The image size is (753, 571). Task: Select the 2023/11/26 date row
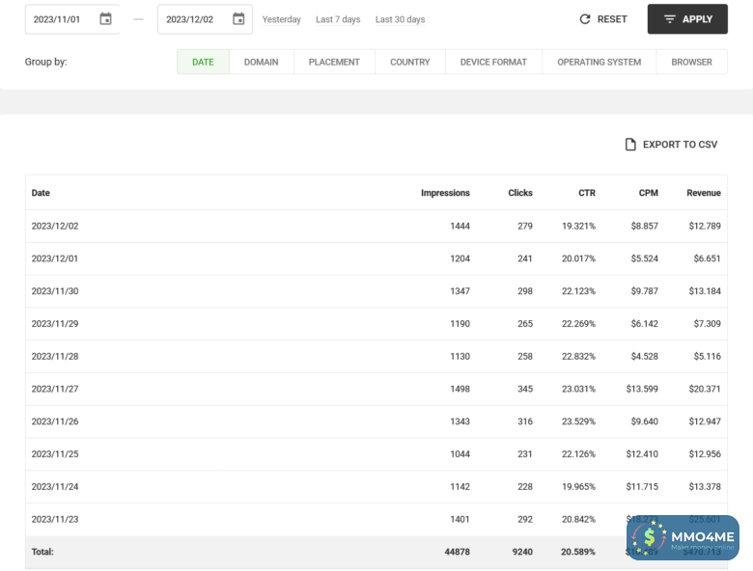coord(376,421)
